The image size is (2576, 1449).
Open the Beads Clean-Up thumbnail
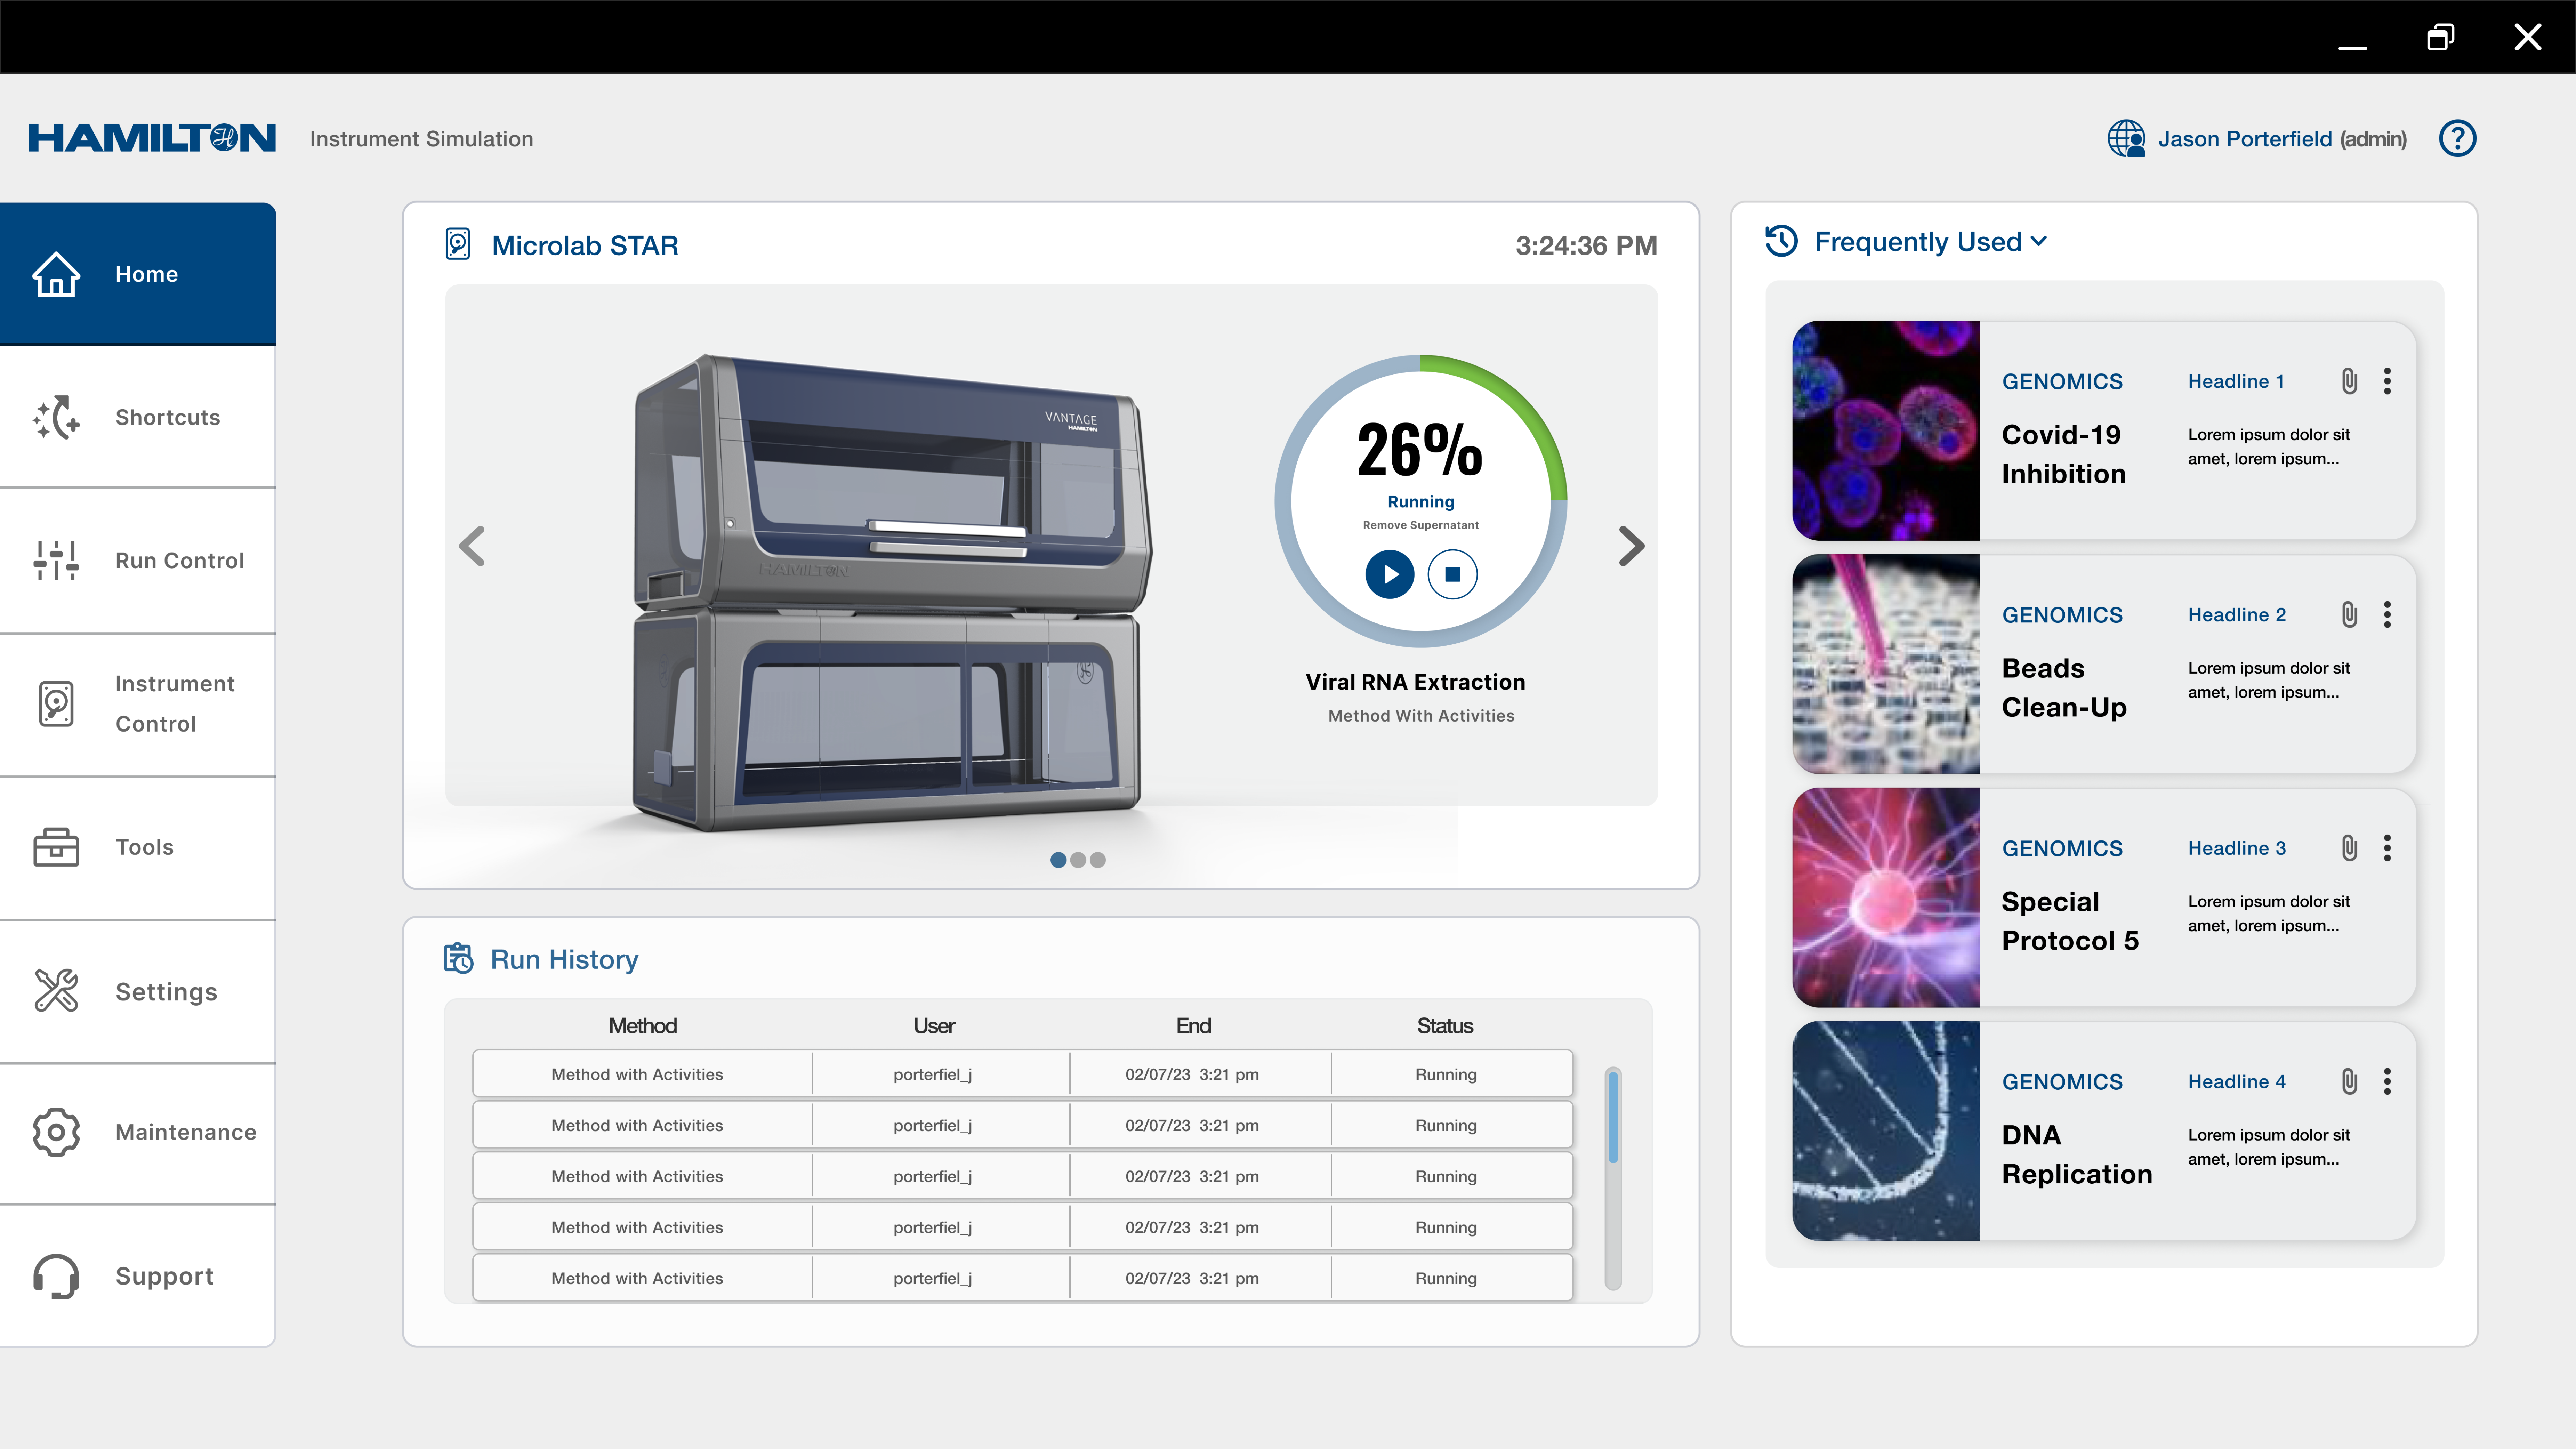(1886, 664)
